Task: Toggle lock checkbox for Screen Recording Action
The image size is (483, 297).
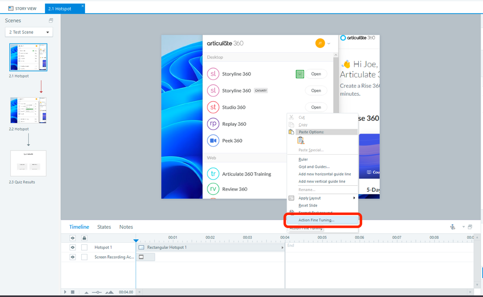Action: tap(84, 257)
